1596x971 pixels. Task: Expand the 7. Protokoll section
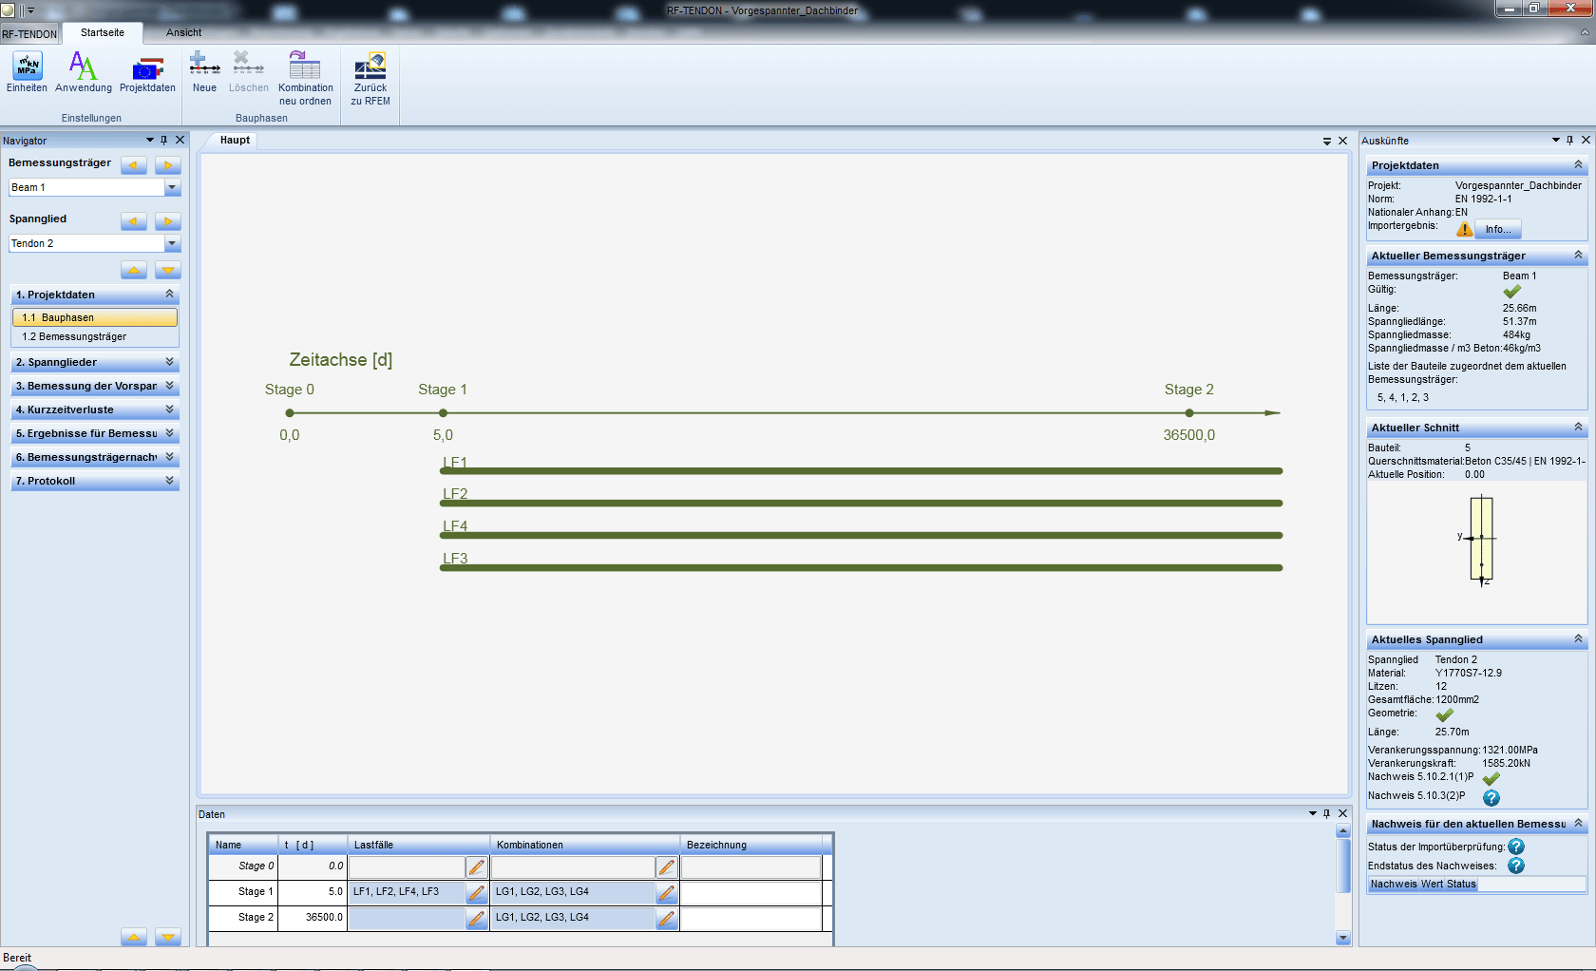[169, 481]
